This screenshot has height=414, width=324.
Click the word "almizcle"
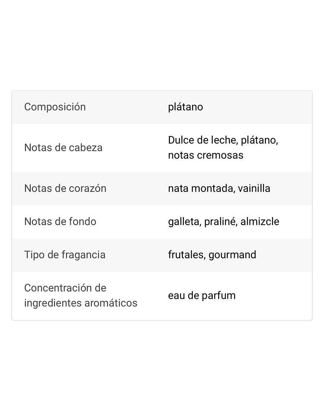click(260, 222)
